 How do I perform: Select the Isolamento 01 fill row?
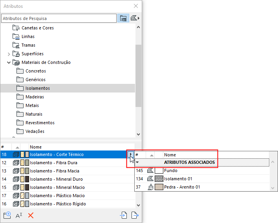(202, 179)
